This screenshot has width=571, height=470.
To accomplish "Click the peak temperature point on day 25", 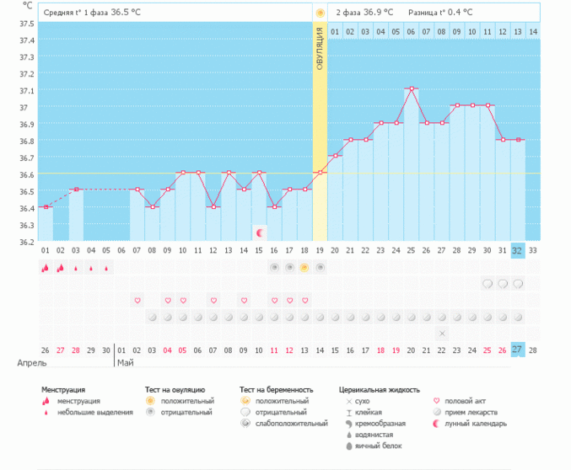I will click(x=411, y=88).
